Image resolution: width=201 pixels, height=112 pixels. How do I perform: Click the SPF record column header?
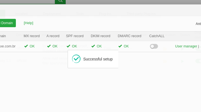pos(75,36)
